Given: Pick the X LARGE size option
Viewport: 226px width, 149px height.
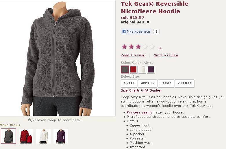Looking at the screenshot, I should [184, 83].
